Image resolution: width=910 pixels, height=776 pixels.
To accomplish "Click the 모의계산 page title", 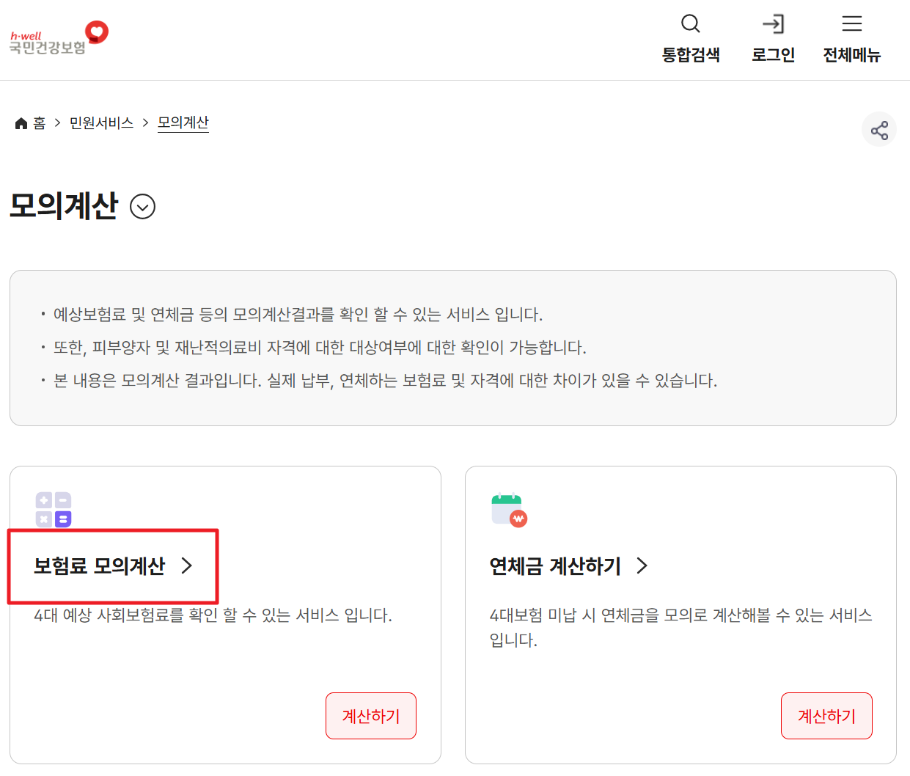I will click(x=64, y=206).
